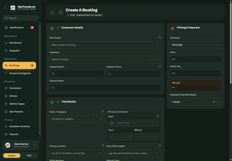The height and width of the screenshot is (161, 232).
Task: Open Customer Invoices
Action: pyautogui.click(x=19, y=127)
